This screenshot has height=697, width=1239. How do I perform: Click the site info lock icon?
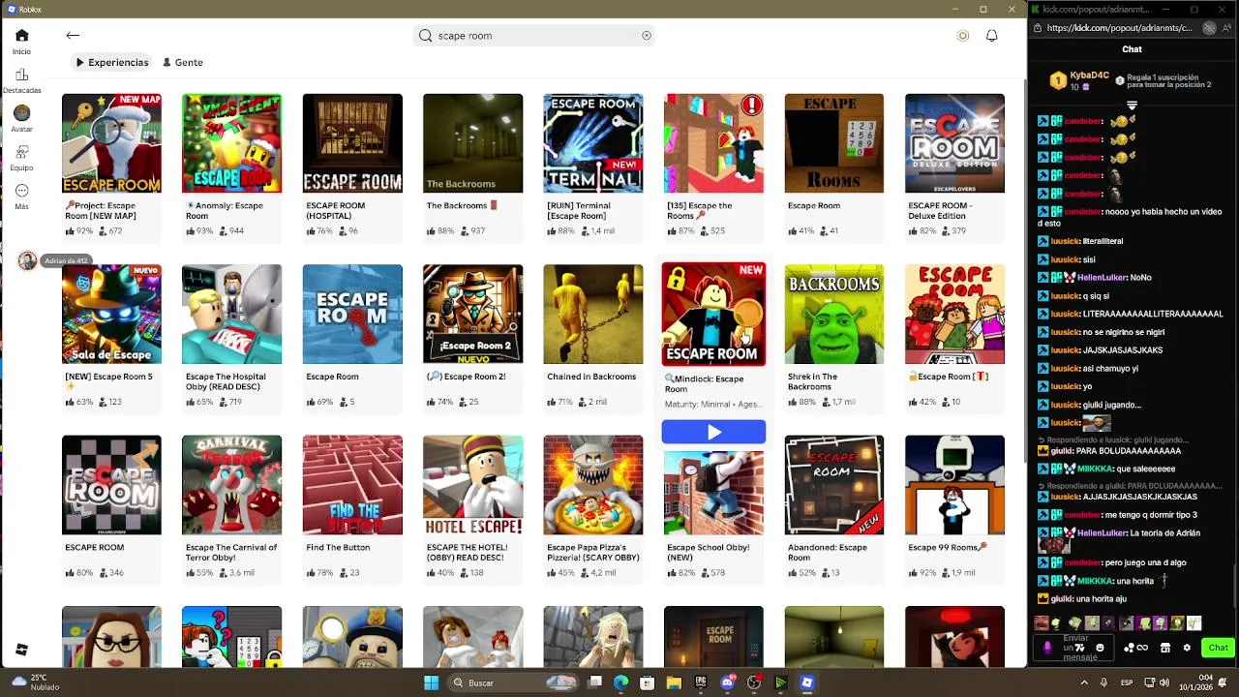pyautogui.click(x=1037, y=28)
